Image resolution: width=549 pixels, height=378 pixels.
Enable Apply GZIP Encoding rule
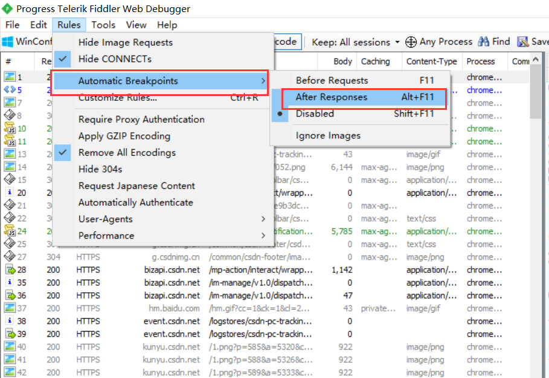click(163, 136)
